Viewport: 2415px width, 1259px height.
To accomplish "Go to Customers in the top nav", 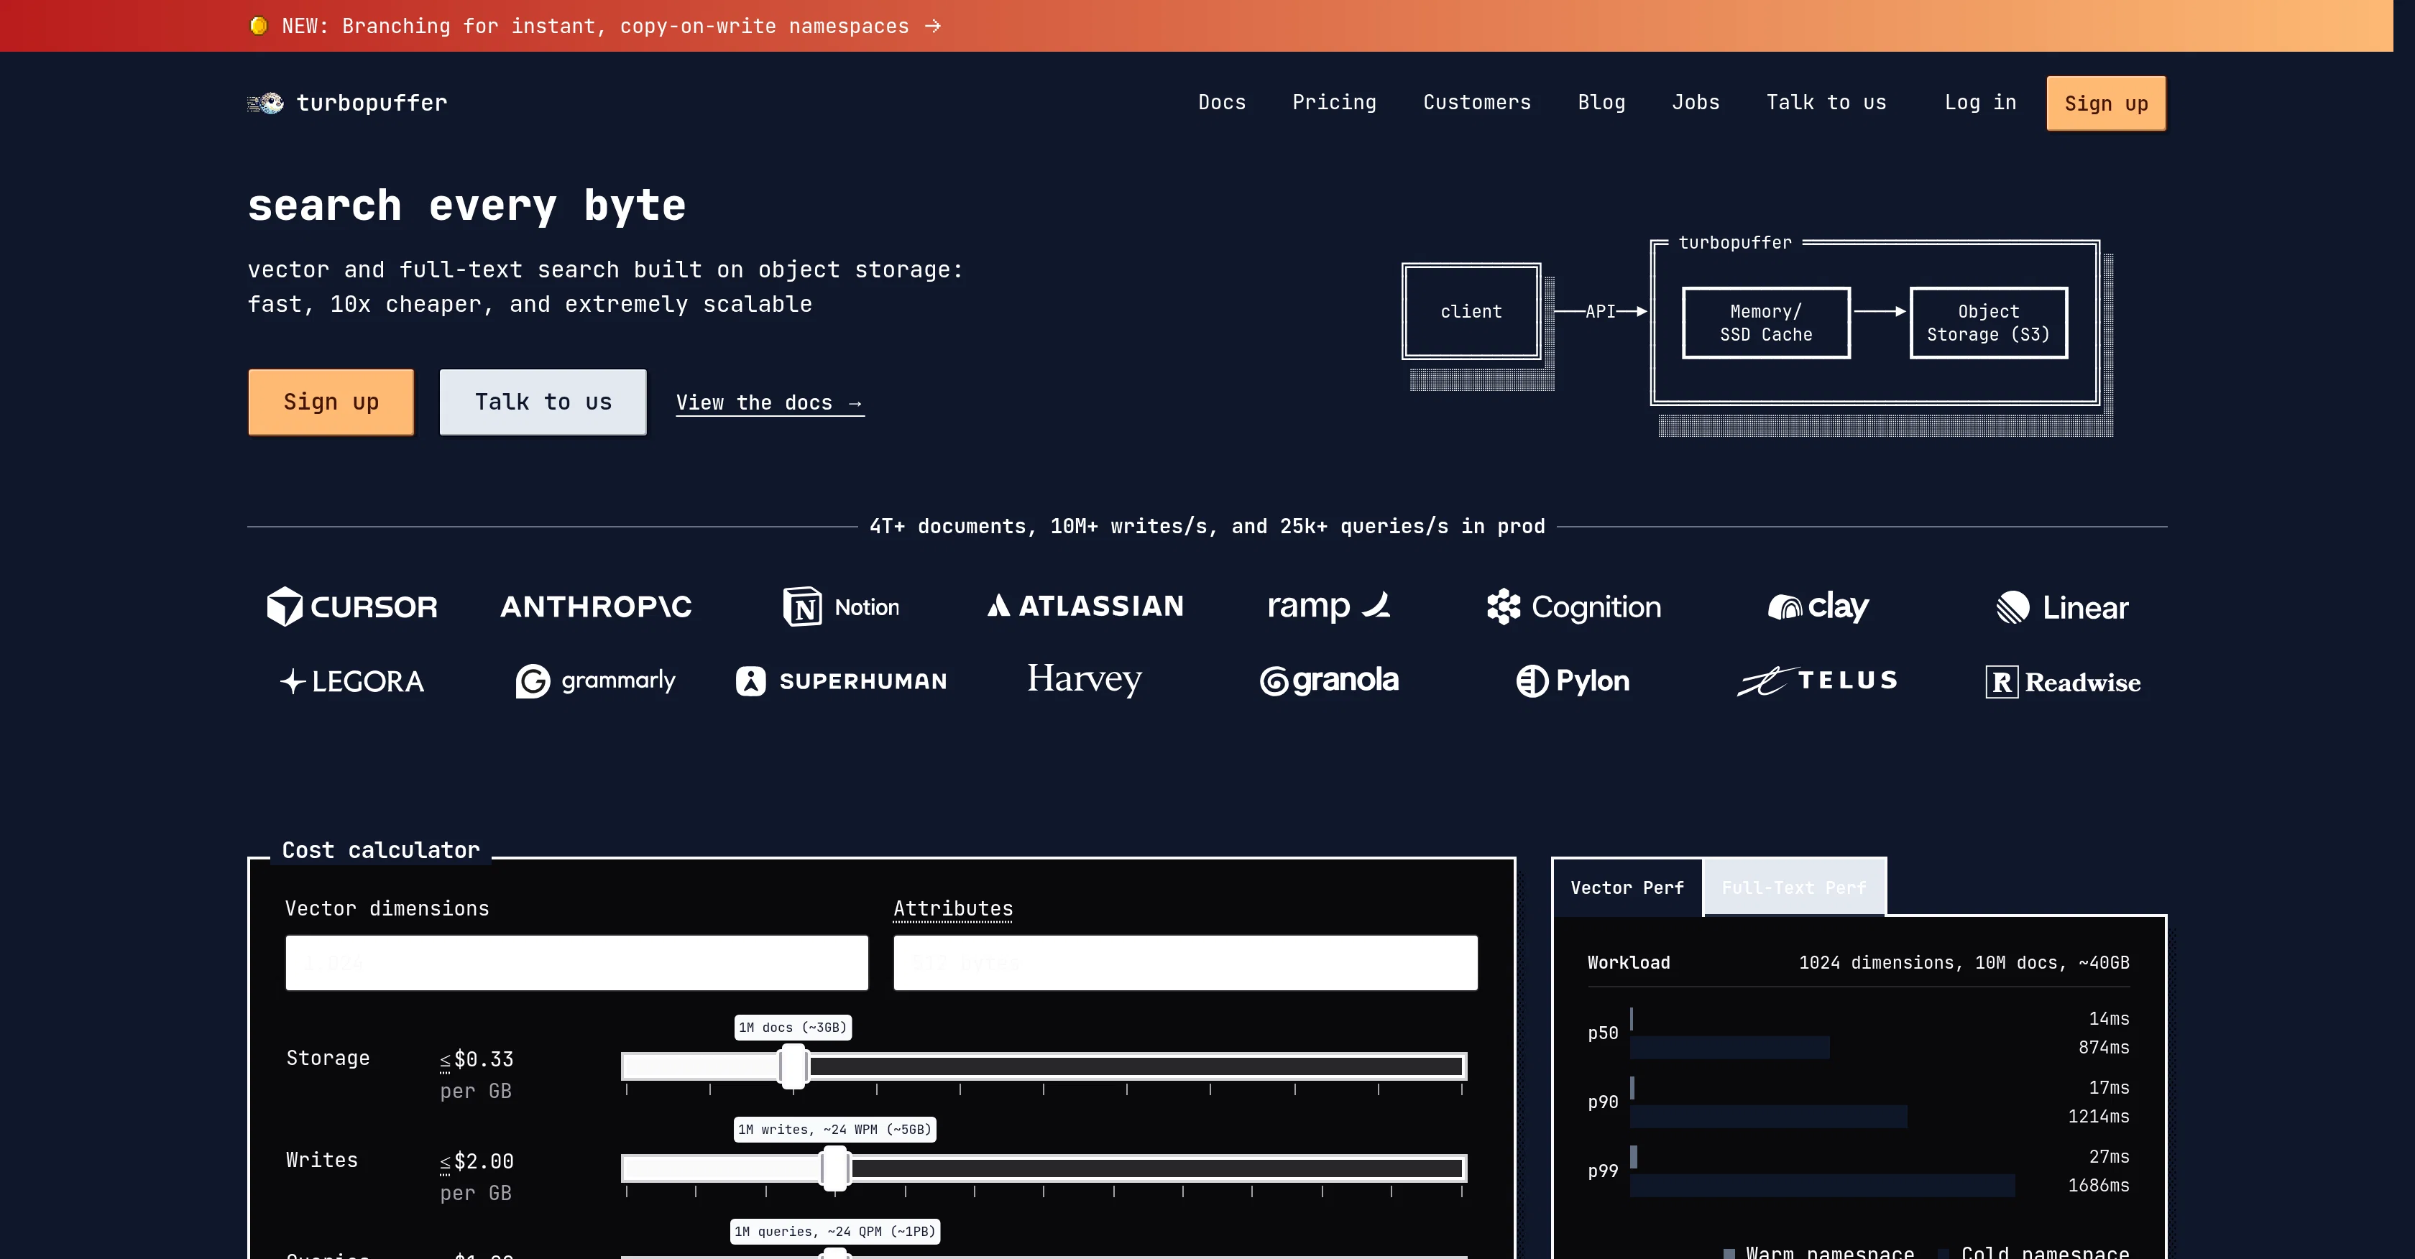I will [x=1476, y=102].
